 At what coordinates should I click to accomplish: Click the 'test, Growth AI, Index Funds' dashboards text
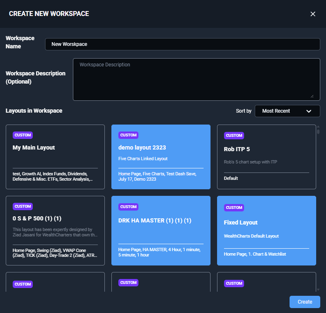pos(52,176)
